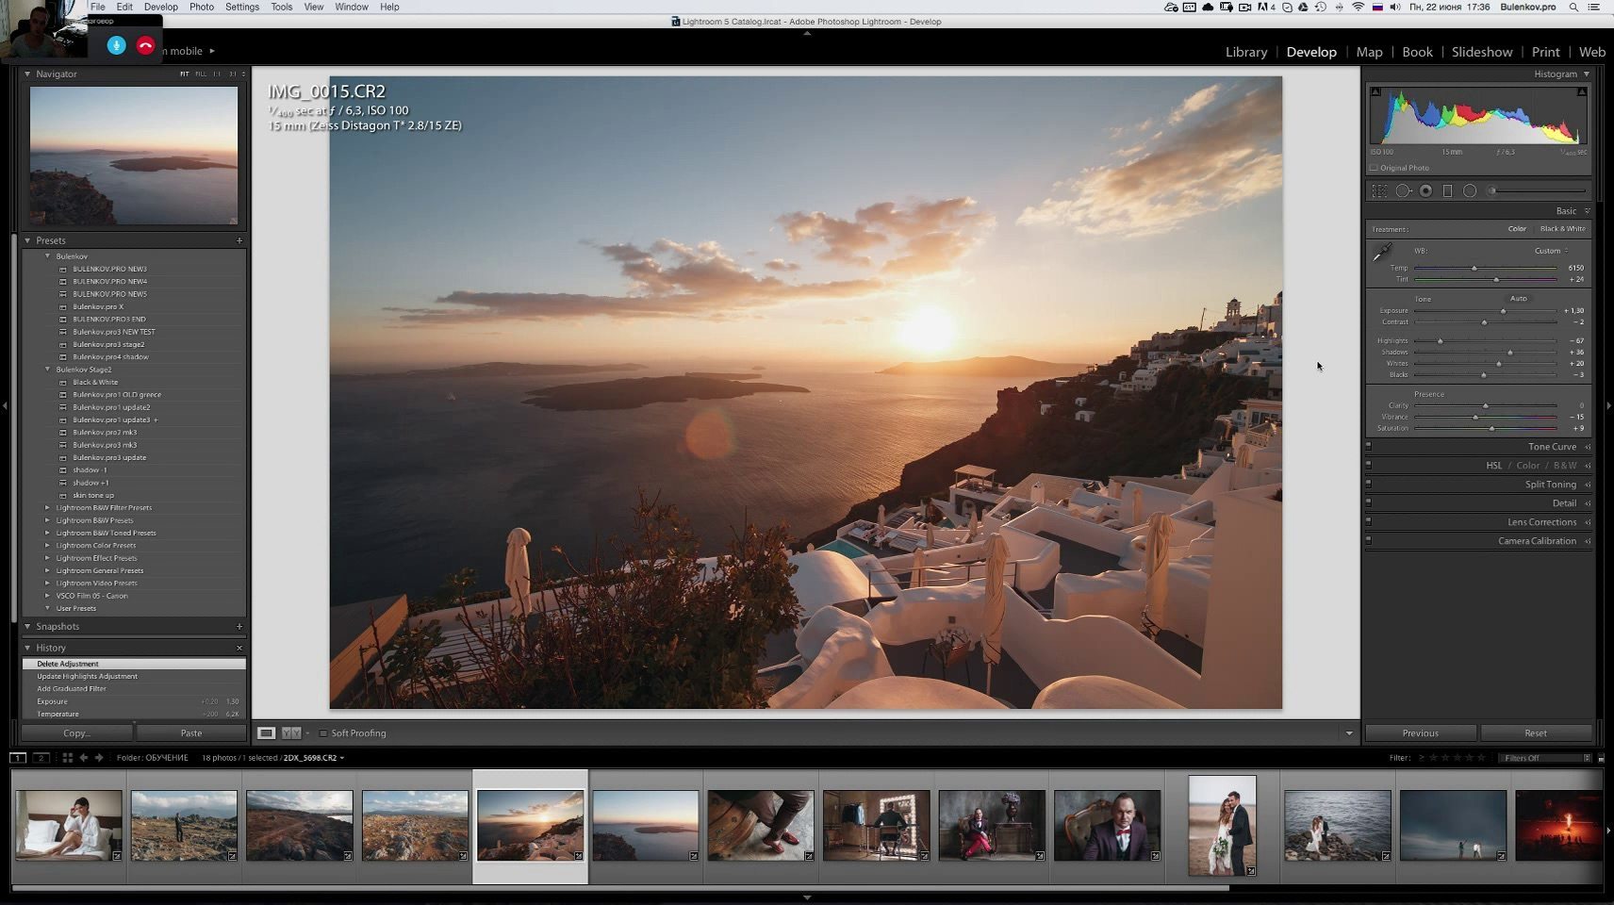Screen dimensions: 1614x905
Task: Collapse the Navigator panel
Action: click(x=27, y=74)
